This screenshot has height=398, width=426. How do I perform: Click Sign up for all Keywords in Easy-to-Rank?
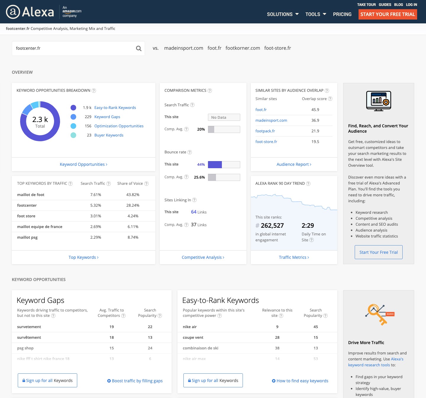tap(213, 381)
